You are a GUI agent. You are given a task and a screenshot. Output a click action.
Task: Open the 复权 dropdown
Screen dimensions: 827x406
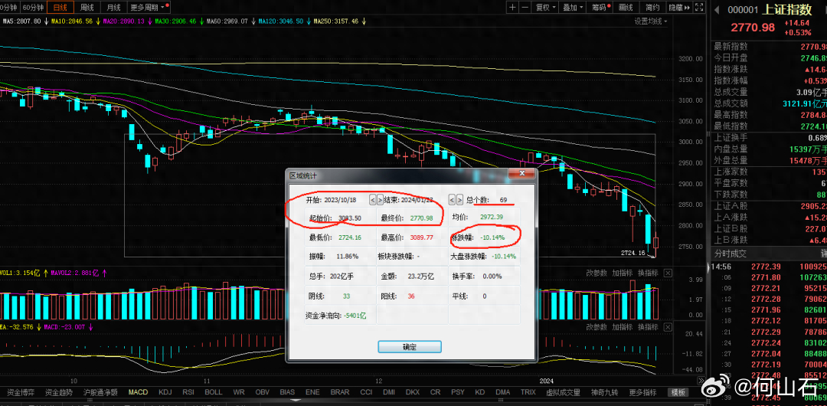pyautogui.click(x=546, y=8)
